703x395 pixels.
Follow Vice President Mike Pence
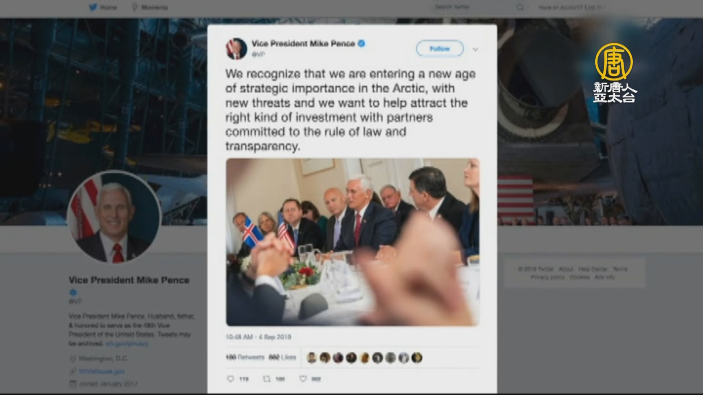tap(440, 49)
